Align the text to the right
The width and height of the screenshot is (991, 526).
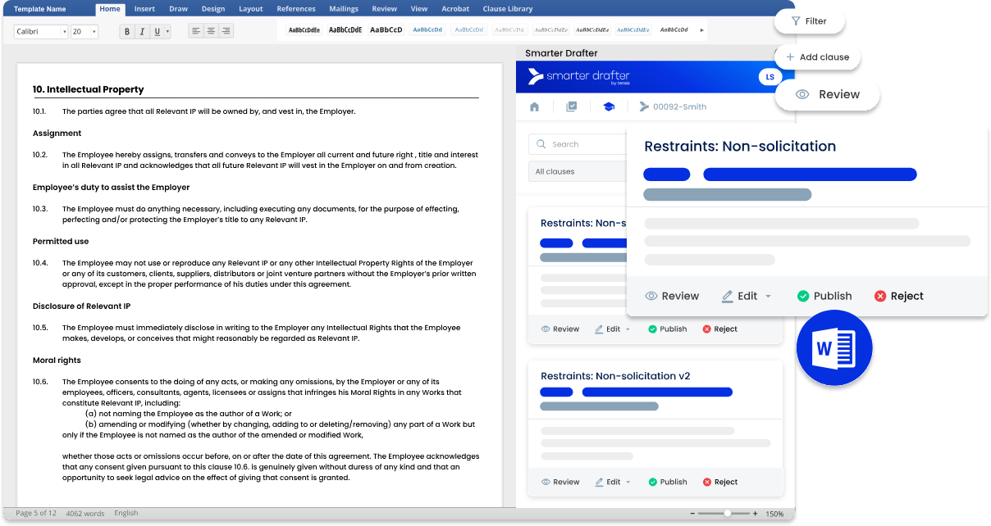tap(226, 31)
